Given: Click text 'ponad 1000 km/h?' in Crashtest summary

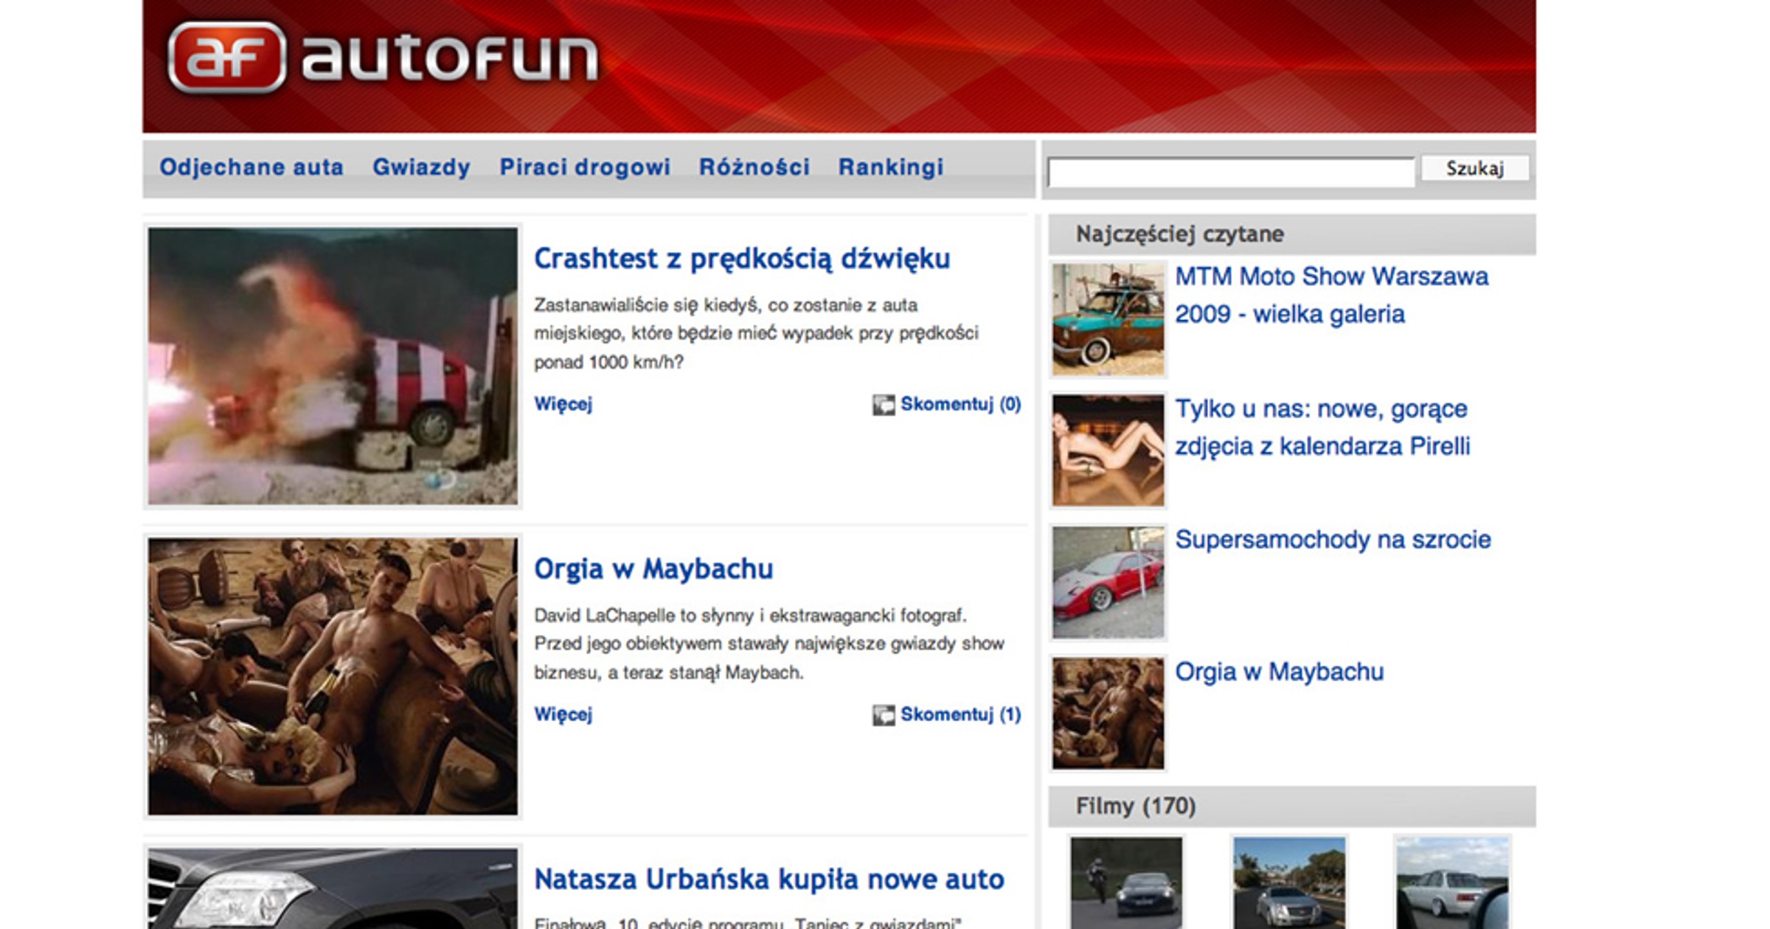Looking at the screenshot, I should tap(608, 362).
